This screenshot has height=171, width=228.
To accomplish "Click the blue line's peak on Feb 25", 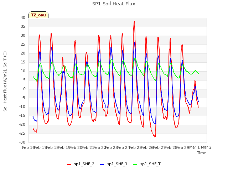I will tap(135, 42).
